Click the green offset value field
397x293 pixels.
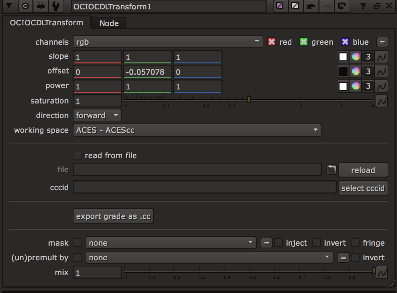(147, 72)
